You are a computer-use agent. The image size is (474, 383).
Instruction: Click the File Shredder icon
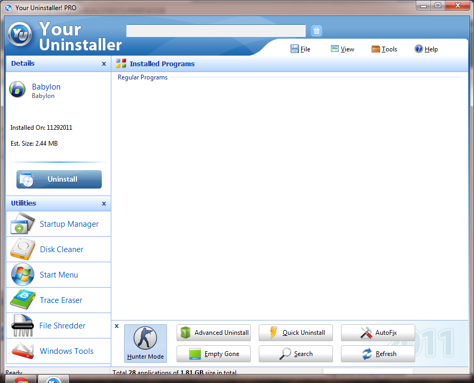click(22, 325)
